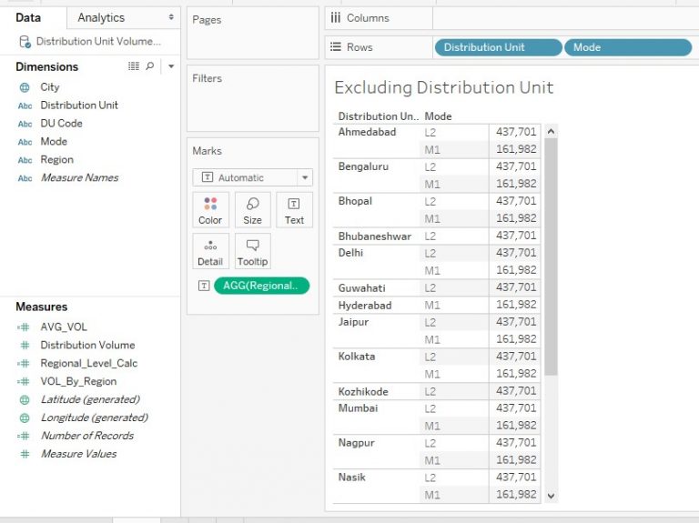Click the Excluding Distribution Unit title

[443, 87]
